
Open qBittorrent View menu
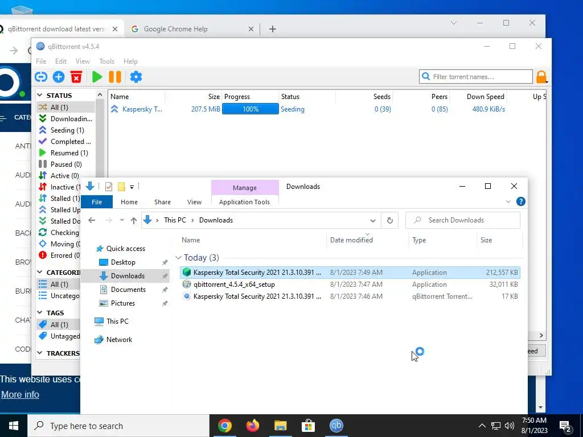(x=83, y=61)
